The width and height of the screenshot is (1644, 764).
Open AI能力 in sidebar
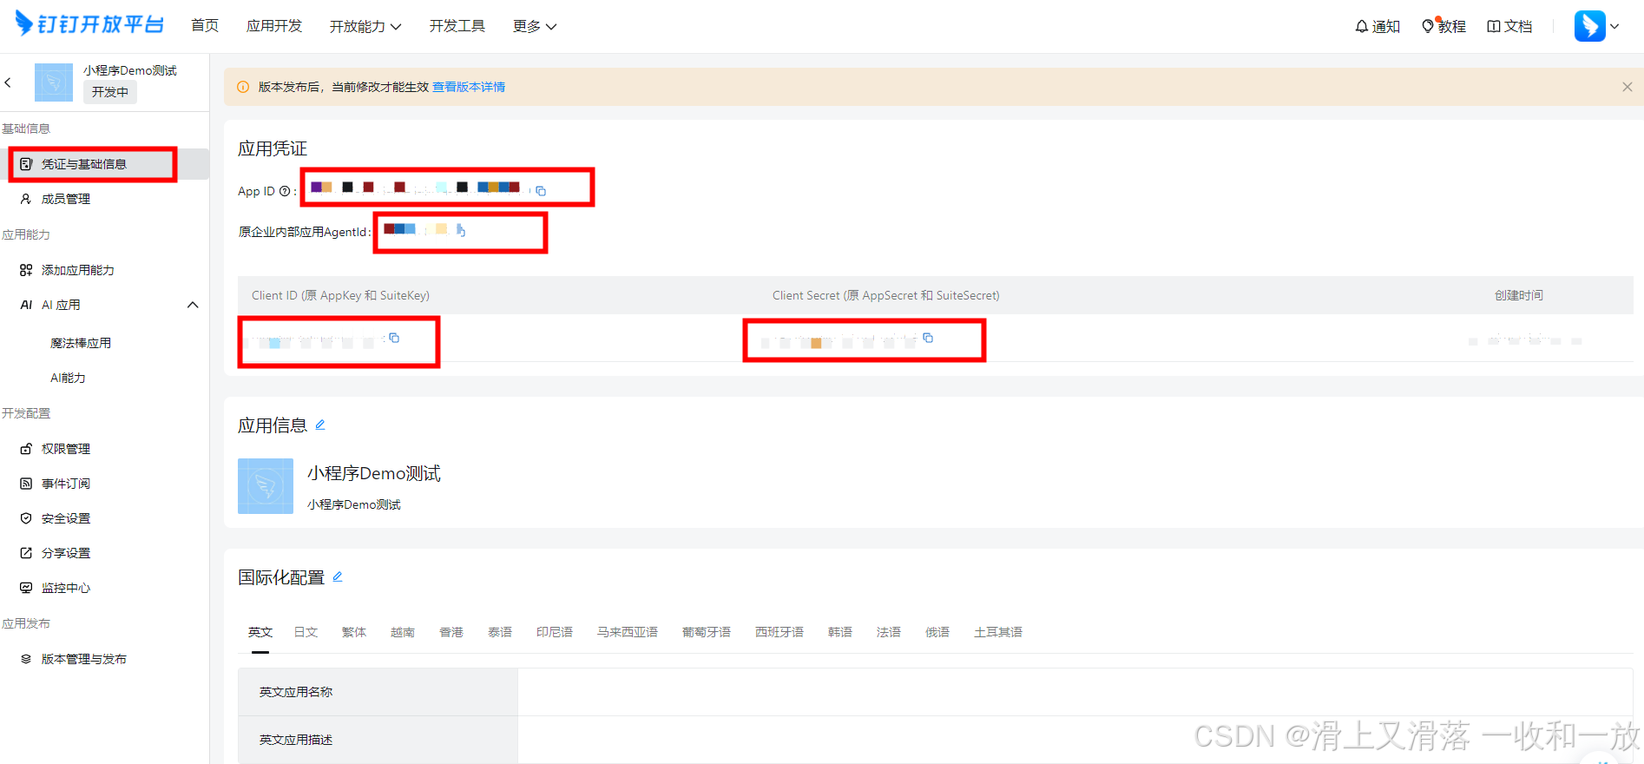click(68, 378)
